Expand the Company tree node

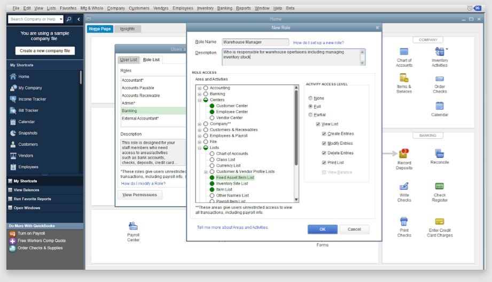[200, 124]
